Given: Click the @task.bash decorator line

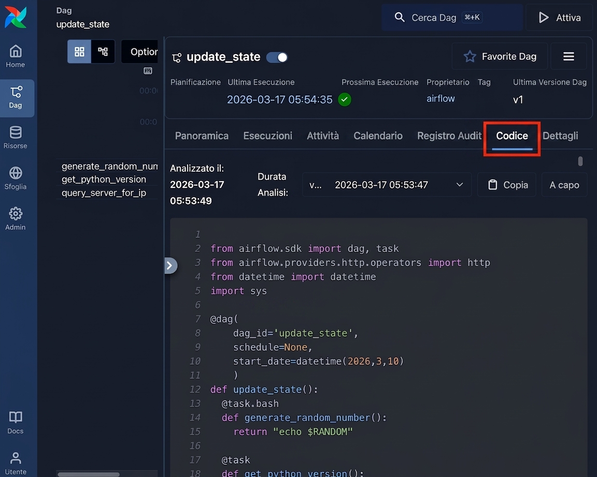Looking at the screenshot, I should pyautogui.click(x=250, y=404).
